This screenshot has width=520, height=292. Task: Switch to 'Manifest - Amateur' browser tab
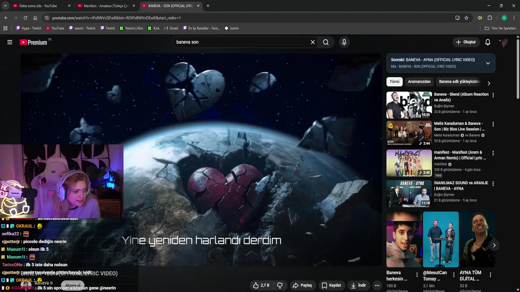pos(106,6)
